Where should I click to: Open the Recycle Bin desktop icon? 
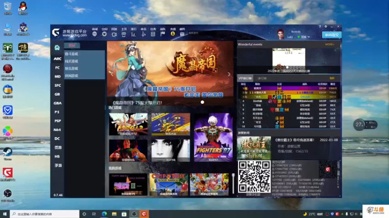click(7, 8)
